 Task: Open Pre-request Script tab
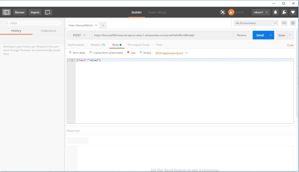click(x=139, y=45)
